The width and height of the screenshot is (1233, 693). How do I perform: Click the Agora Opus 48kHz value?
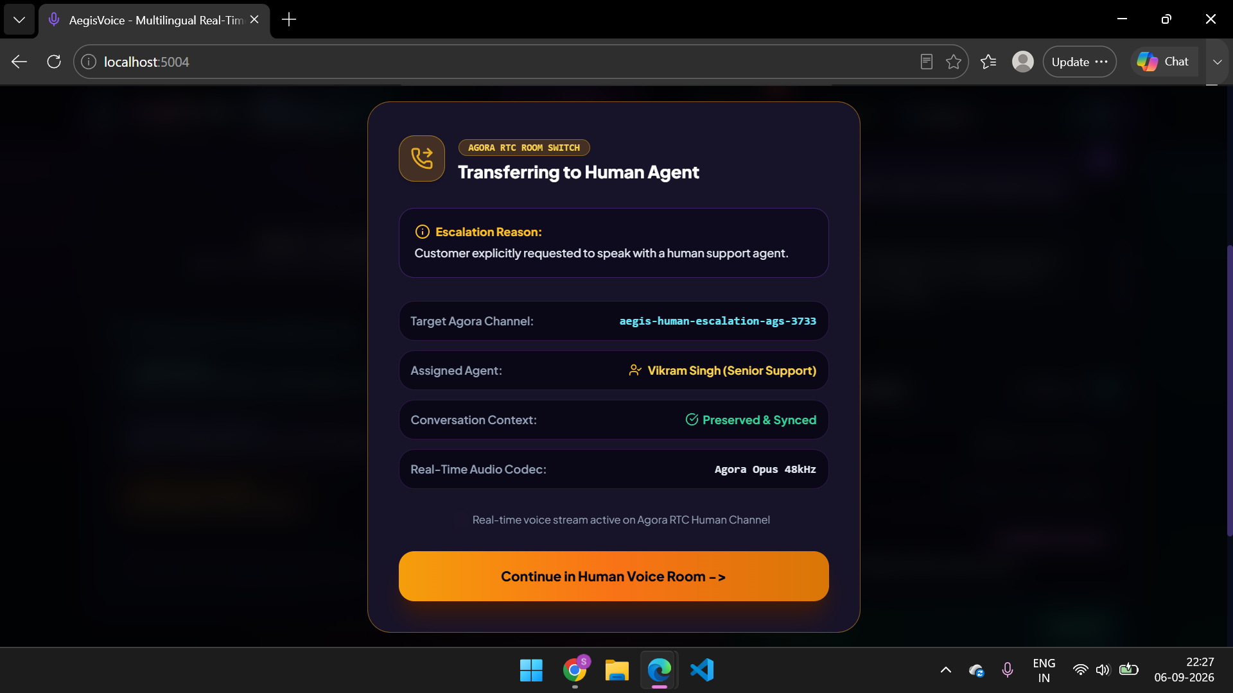click(x=765, y=469)
